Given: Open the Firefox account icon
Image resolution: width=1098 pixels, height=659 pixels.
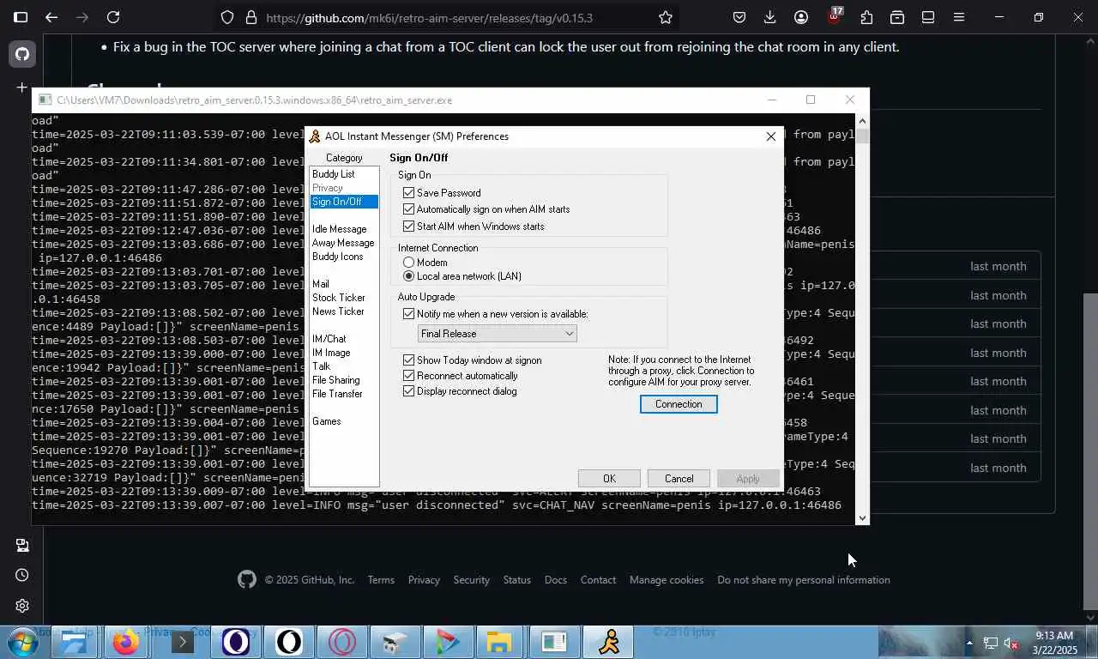Looking at the screenshot, I should pos(801,17).
